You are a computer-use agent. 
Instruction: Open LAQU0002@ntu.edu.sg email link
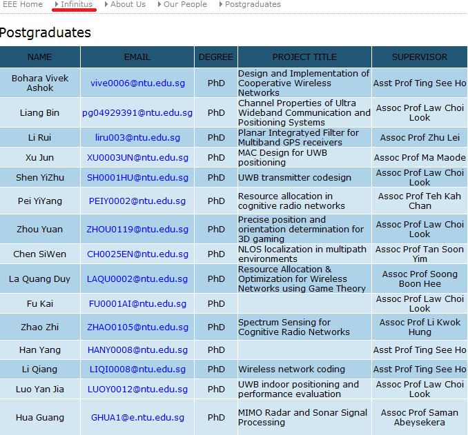pos(137,279)
